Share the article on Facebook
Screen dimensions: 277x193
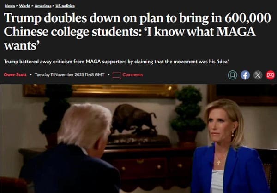coord(245,75)
